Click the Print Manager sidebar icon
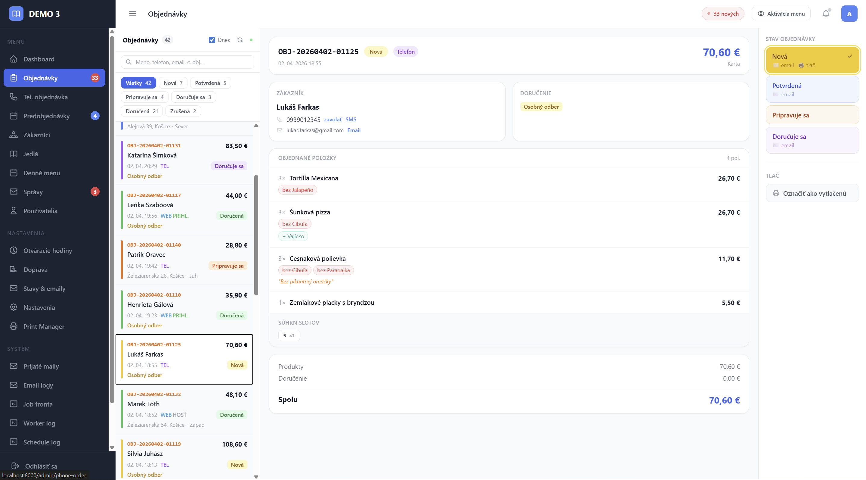Viewport: 866px width, 480px height. (14, 326)
